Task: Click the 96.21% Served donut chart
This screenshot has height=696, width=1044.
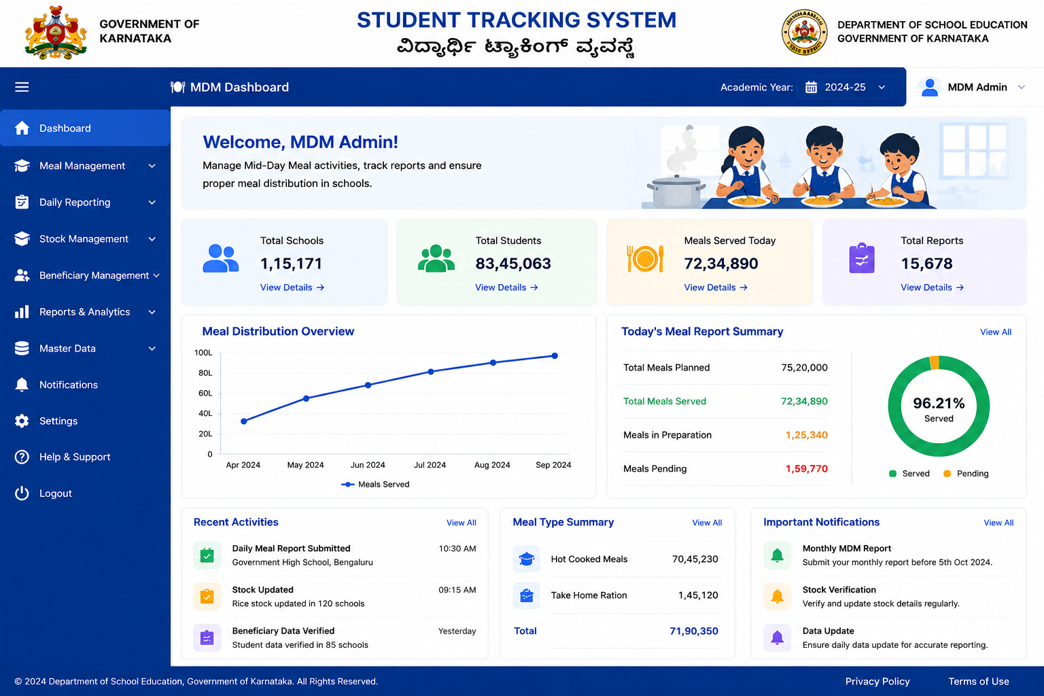Action: point(939,406)
